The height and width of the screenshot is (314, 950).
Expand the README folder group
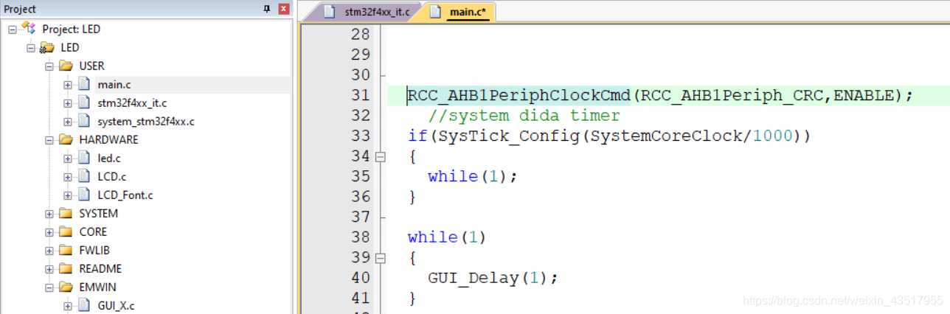click(49, 268)
